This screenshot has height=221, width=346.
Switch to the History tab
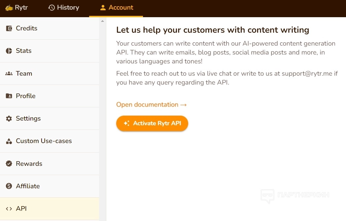pos(64,8)
